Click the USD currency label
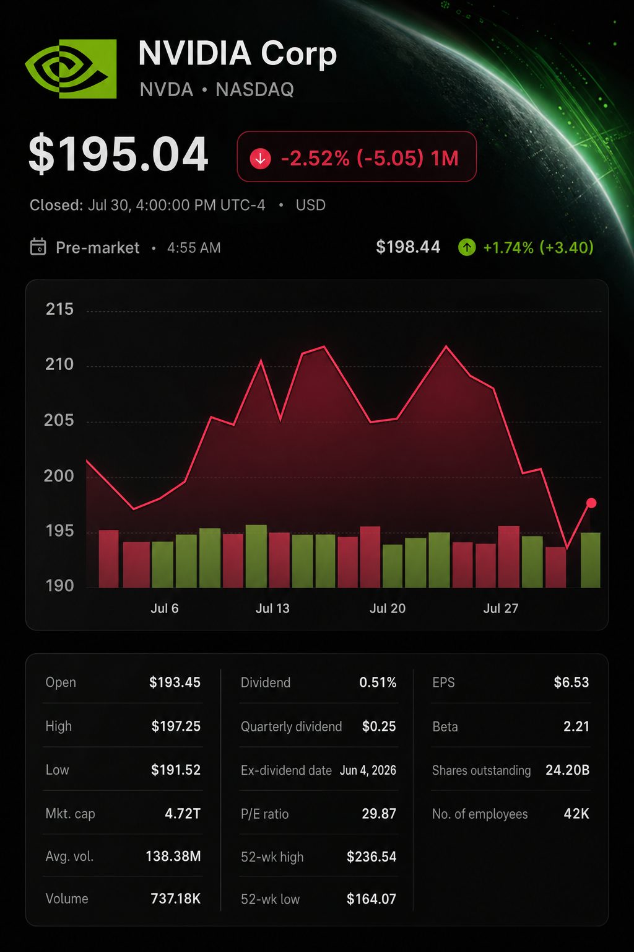The width and height of the screenshot is (634, 952). (x=311, y=205)
